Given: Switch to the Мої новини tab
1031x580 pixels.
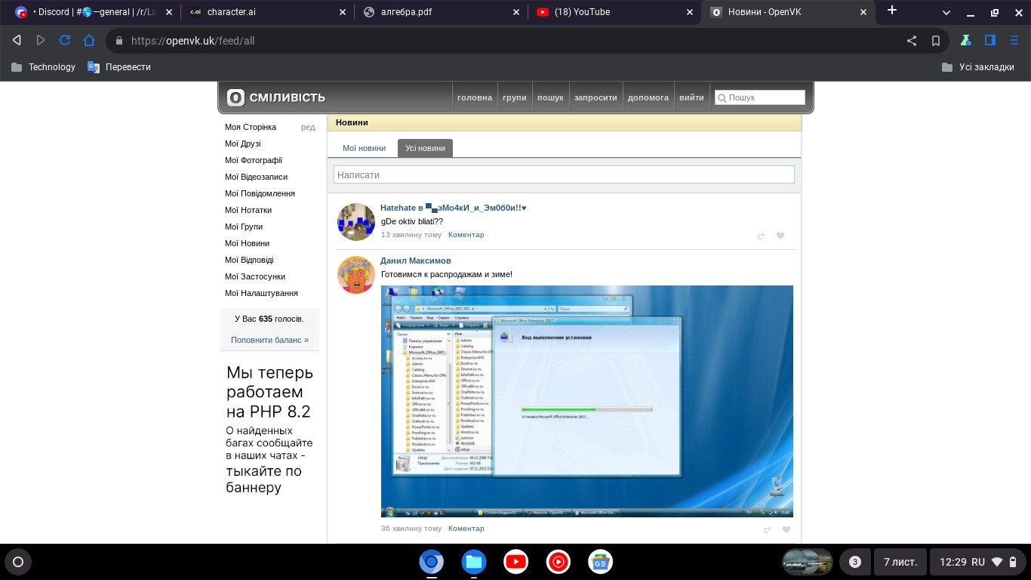Looking at the screenshot, I should click(x=364, y=148).
